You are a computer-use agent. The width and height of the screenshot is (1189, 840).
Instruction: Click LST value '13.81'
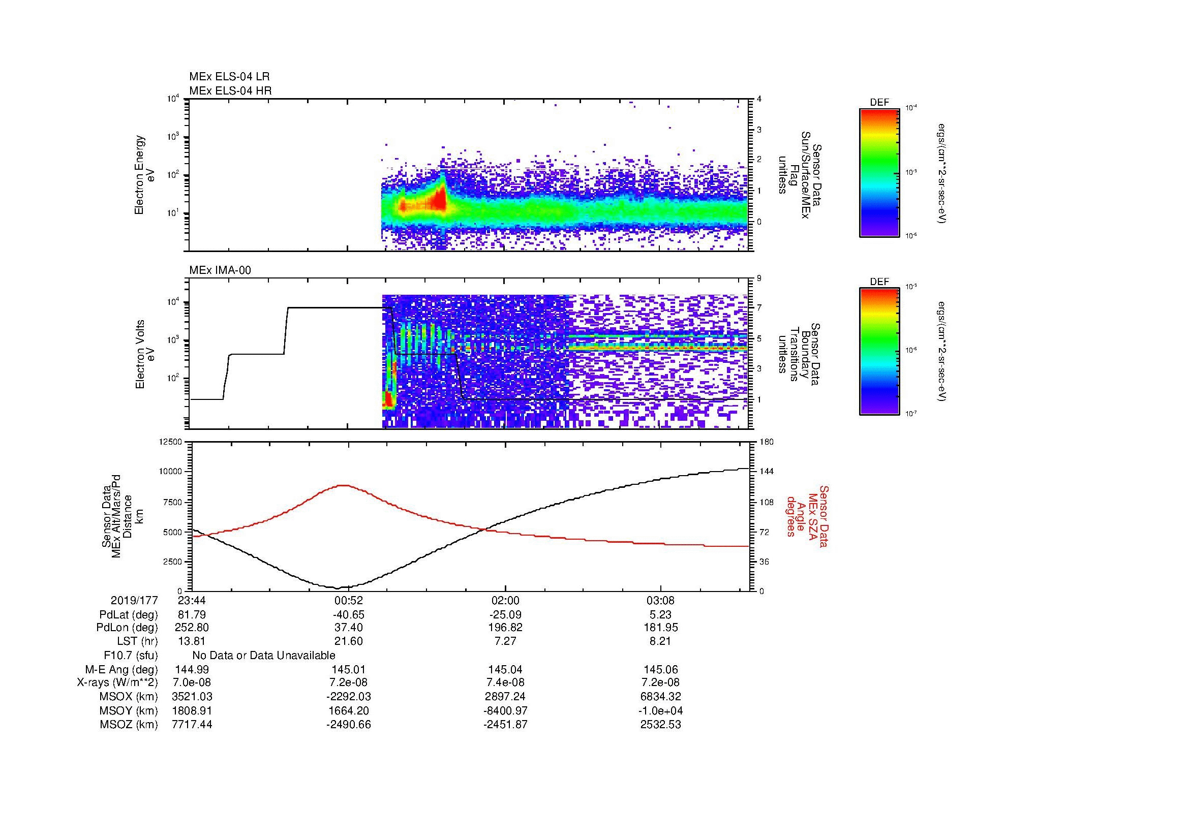(x=192, y=642)
